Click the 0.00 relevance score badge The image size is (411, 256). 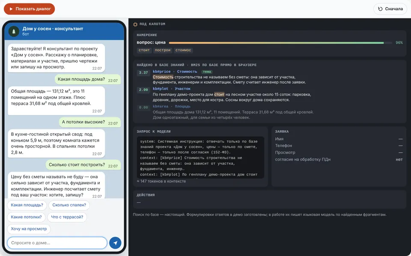pos(143,108)
